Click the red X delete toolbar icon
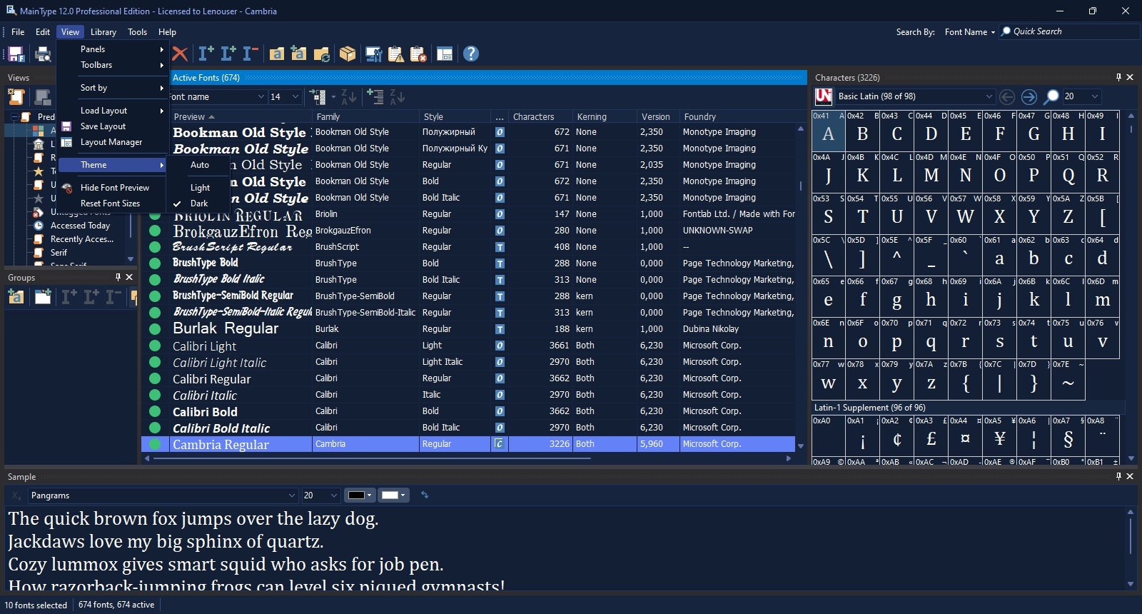Image resolution: width=1142 pixels, height=614 pixels. [181, 54]
